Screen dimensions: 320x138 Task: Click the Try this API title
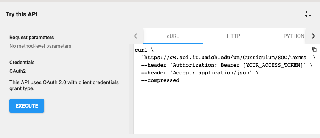(22, 14)
